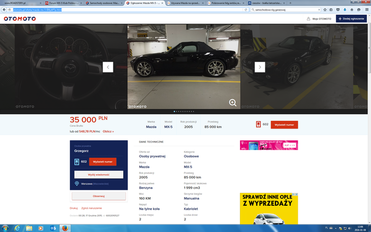Go to the Firefox home icon
The height and width of the screenshot is (232, 371).
coord(352,10)
